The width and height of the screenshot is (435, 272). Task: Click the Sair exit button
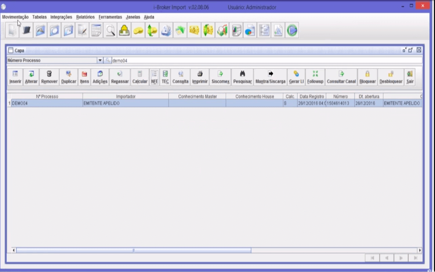tap(410, 77)
